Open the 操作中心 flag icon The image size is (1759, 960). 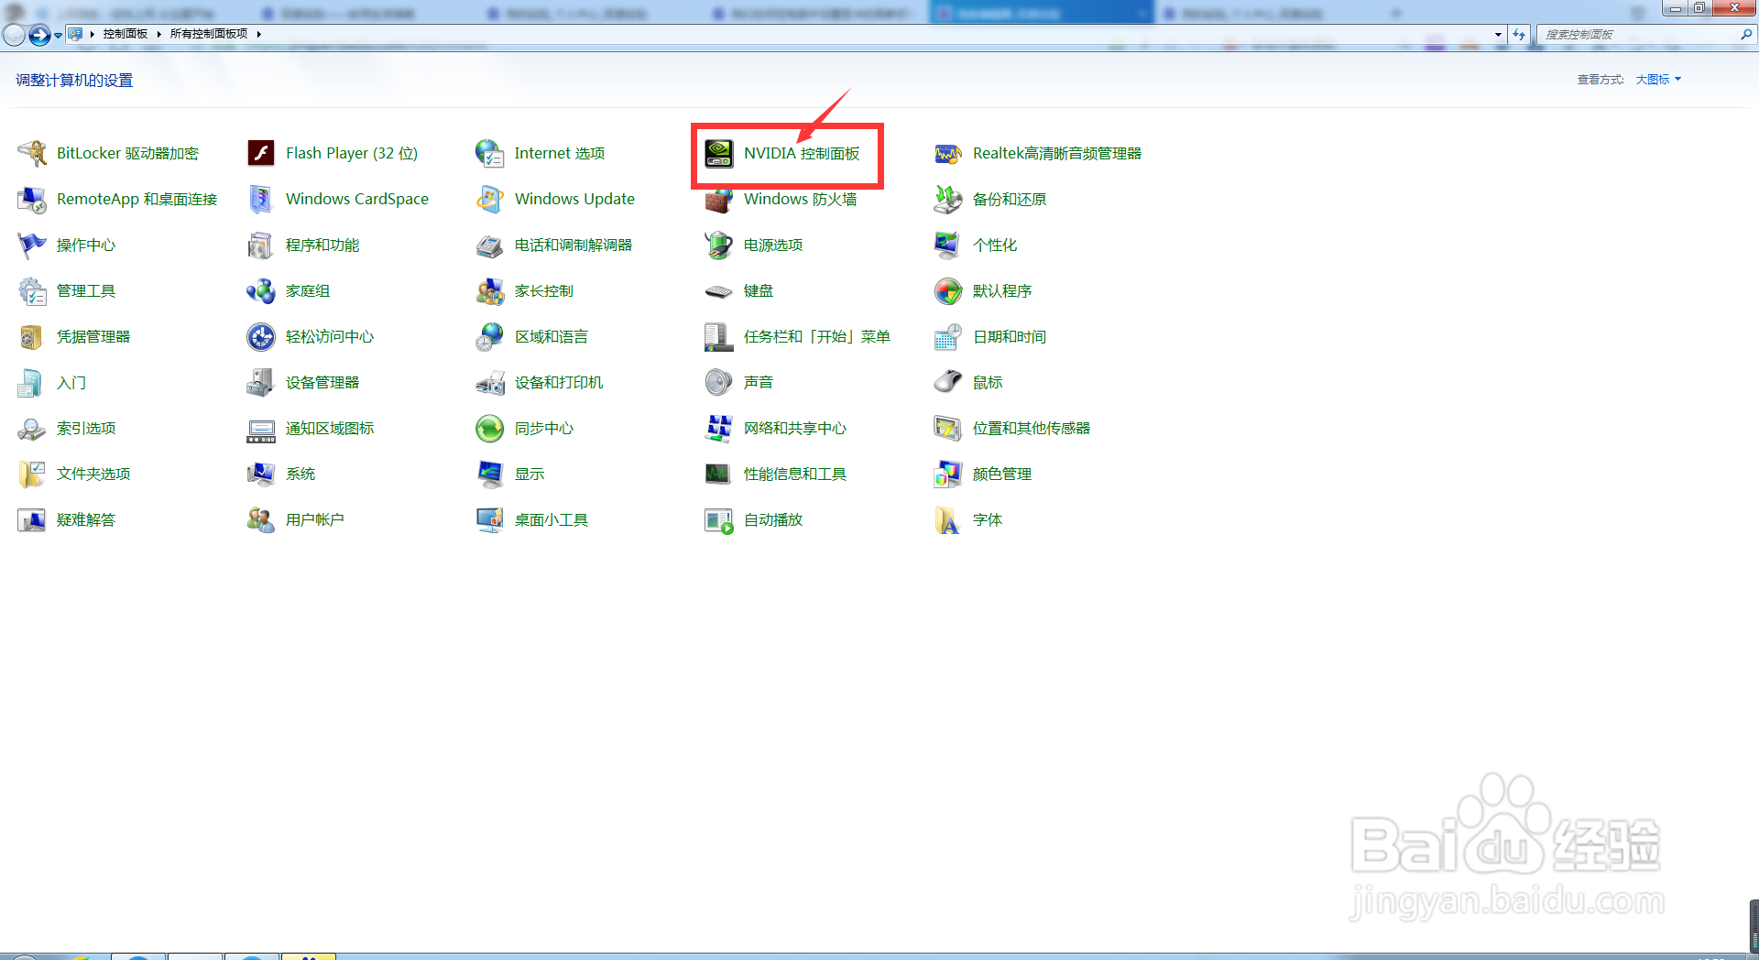(32, 245)
